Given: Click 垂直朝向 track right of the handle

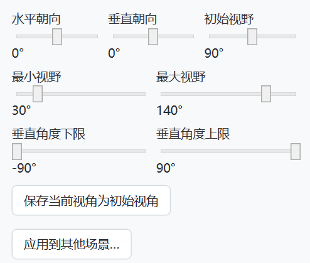Looking at the screenshot, I should click(176, 36).
